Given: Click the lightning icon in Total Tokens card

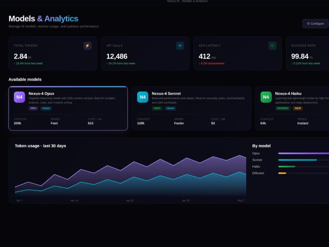Looking at the screenshot, I should point(88,45).
